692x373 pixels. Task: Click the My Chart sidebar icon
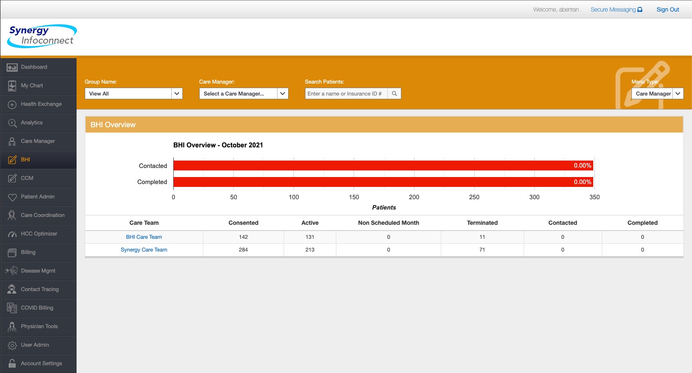(x=12, y=86)
